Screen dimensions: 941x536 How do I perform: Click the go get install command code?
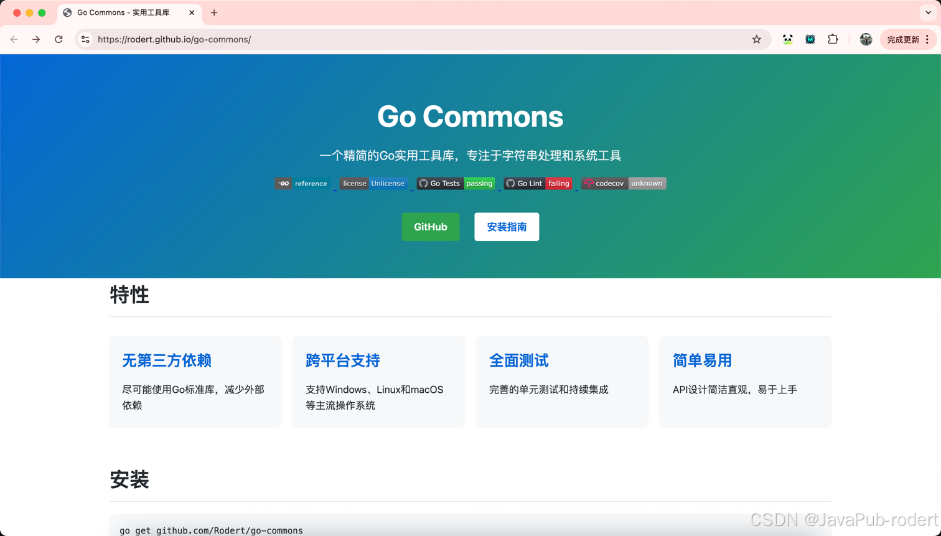click(211, 530)
